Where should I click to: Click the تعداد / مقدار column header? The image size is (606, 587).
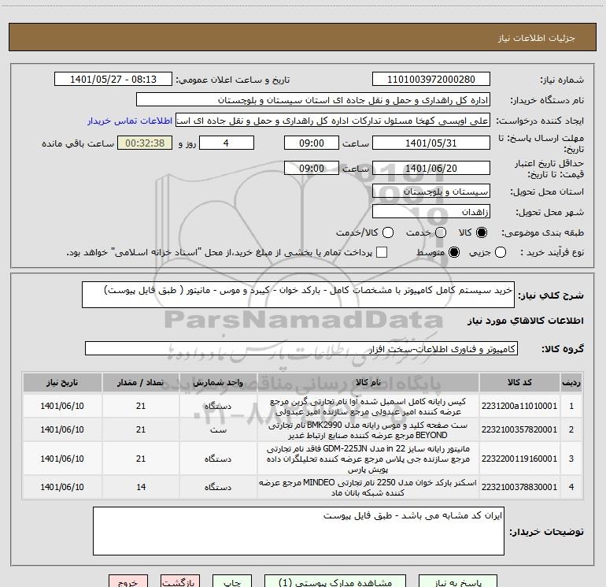pos(141,382)
